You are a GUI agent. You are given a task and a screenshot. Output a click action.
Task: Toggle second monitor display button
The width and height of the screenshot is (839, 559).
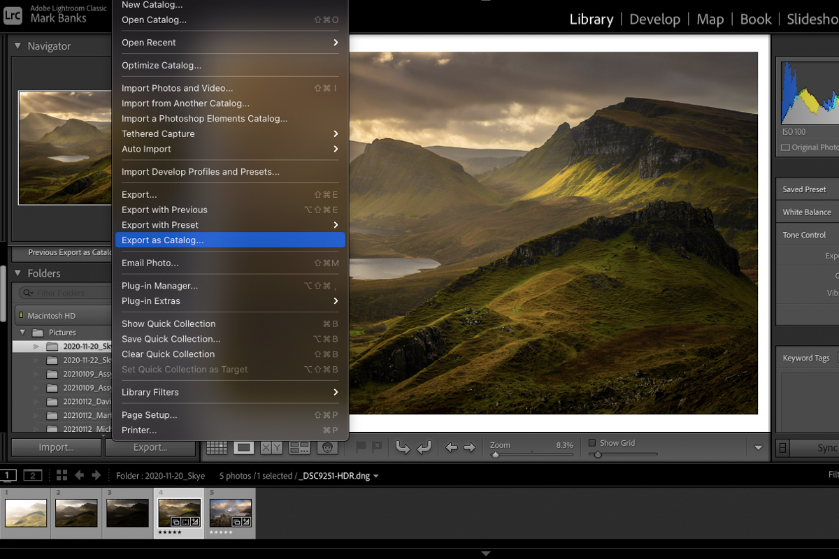point(32,475)
